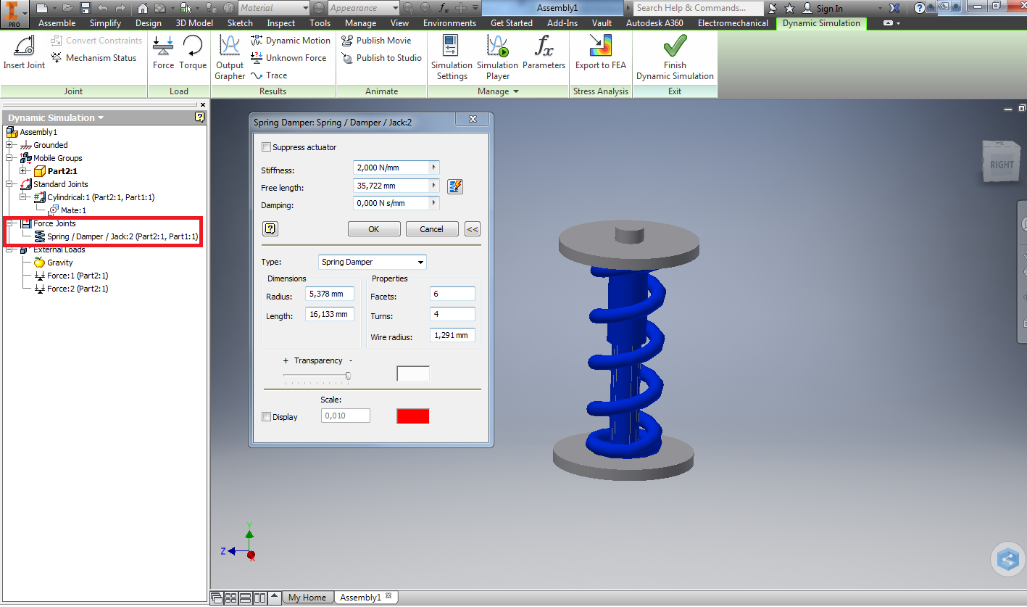The height and width of the screenshot is (607, 1027).
Task: Cancel the Spring Damper dialog
Action: point(431,228)
